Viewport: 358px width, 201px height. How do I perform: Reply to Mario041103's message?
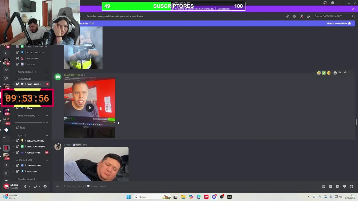click(x=340, y=73)
